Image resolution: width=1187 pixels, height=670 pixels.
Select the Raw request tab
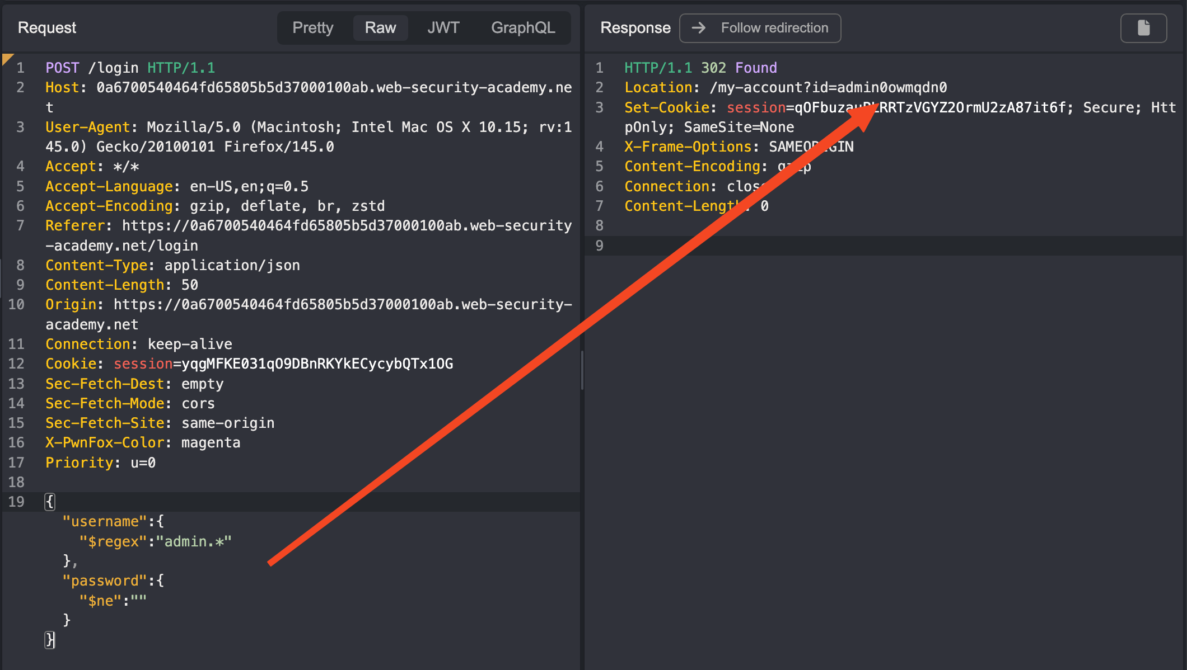coord(380,28)
